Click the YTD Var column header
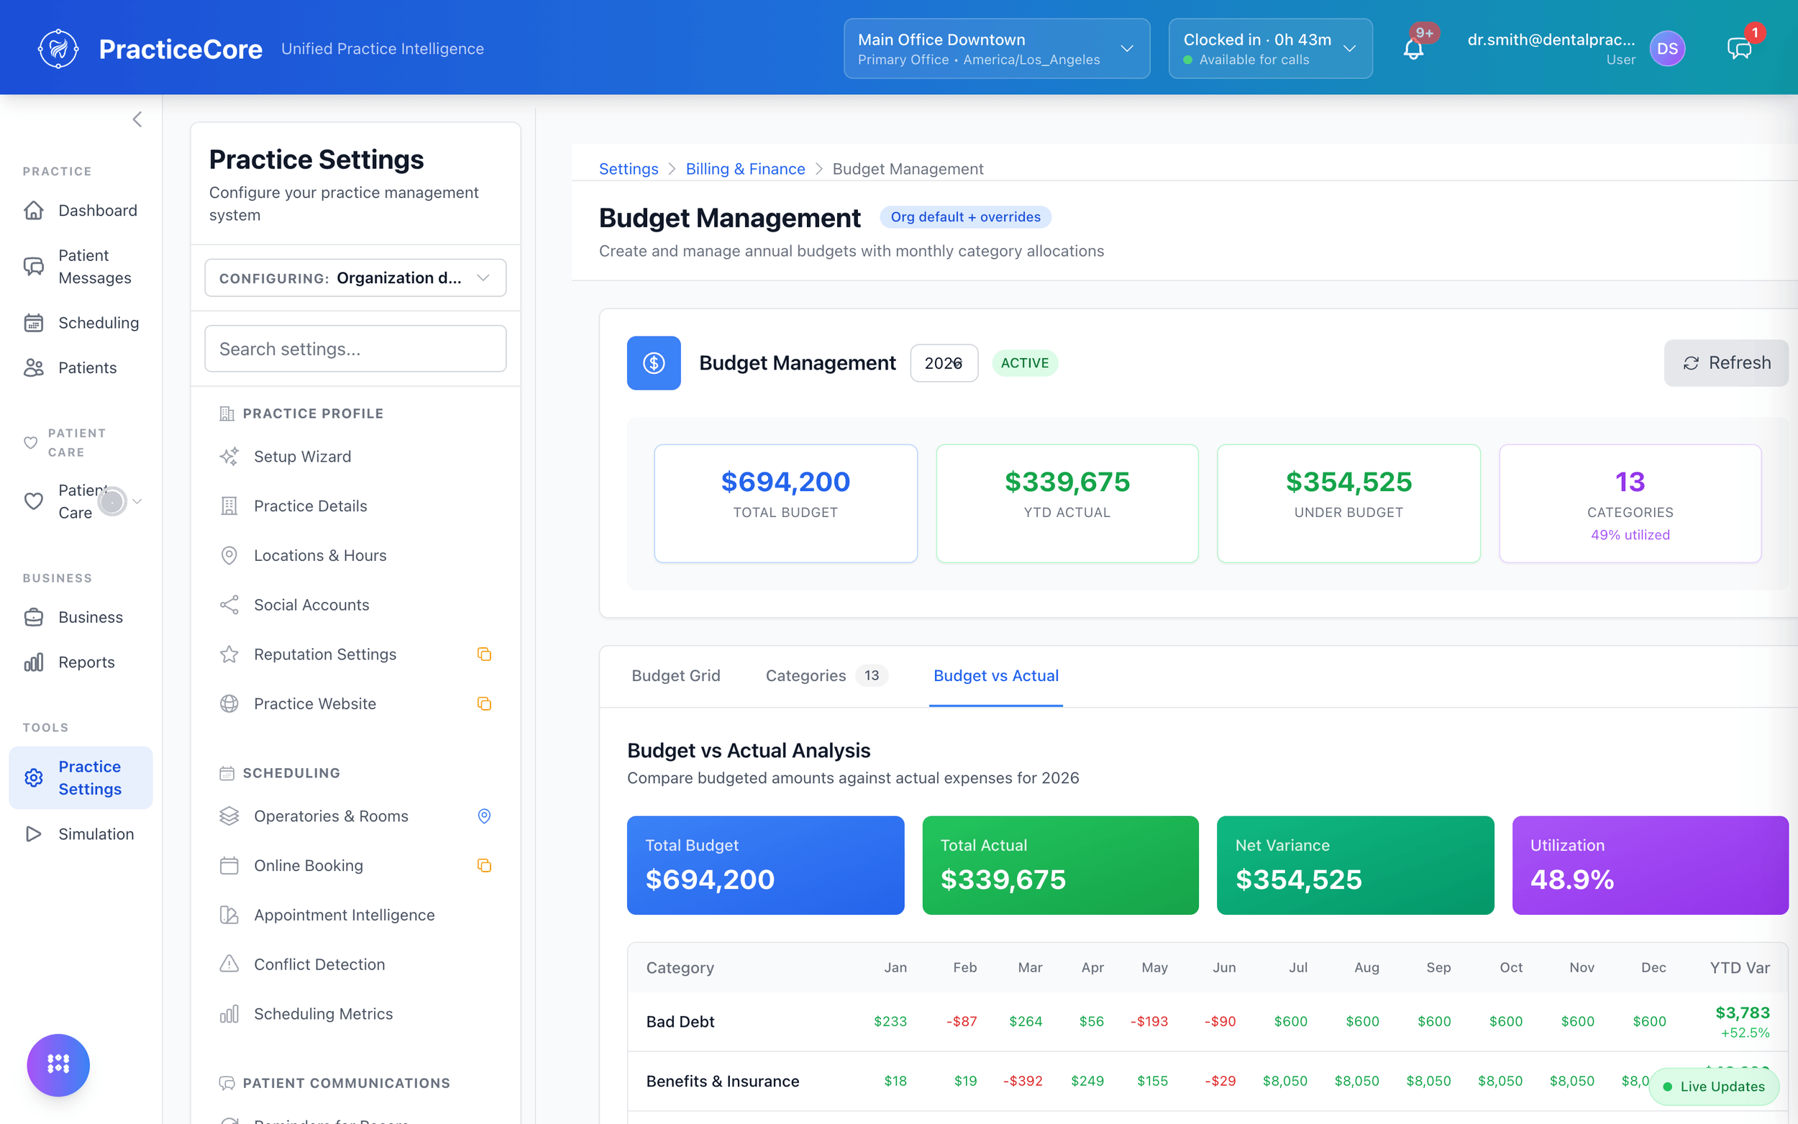This screenshot has height=1124, width=1798. tap(1738, 967)
